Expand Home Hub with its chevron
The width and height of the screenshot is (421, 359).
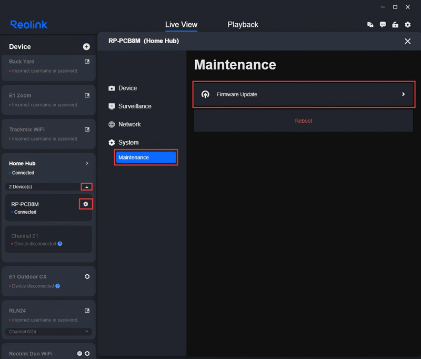coord(88,163)
